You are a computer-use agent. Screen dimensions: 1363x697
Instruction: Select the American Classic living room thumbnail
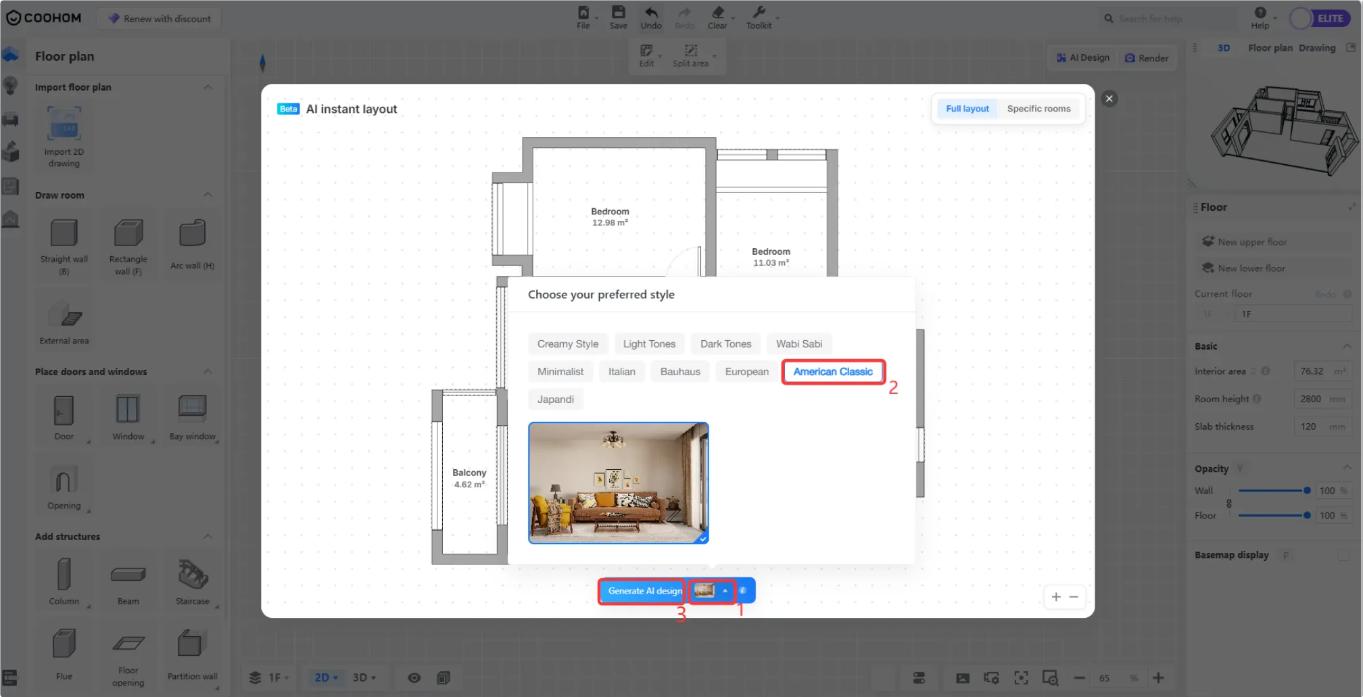[618, 483]
